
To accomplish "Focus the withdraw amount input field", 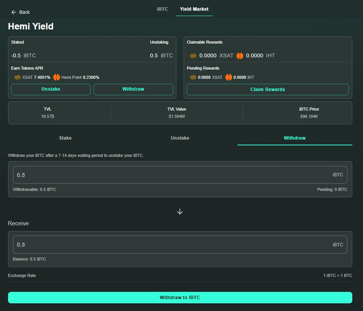I will tap(172, 175).
